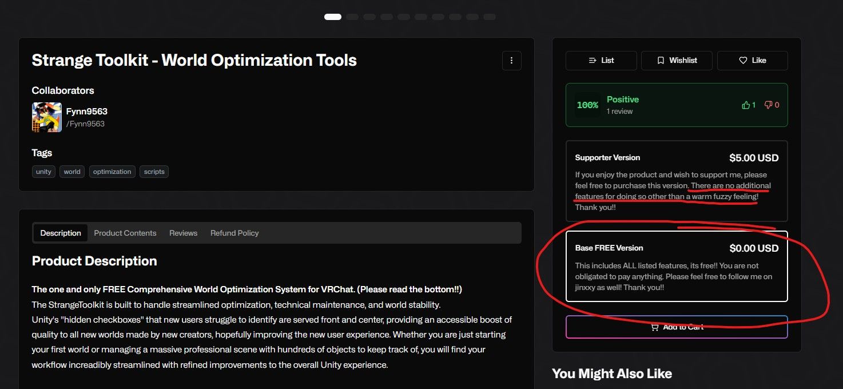Click the "You Might Also Like" heading
The height and width of the screenshot is (389, 843).
pyautogui.click(x=612, y=374)
